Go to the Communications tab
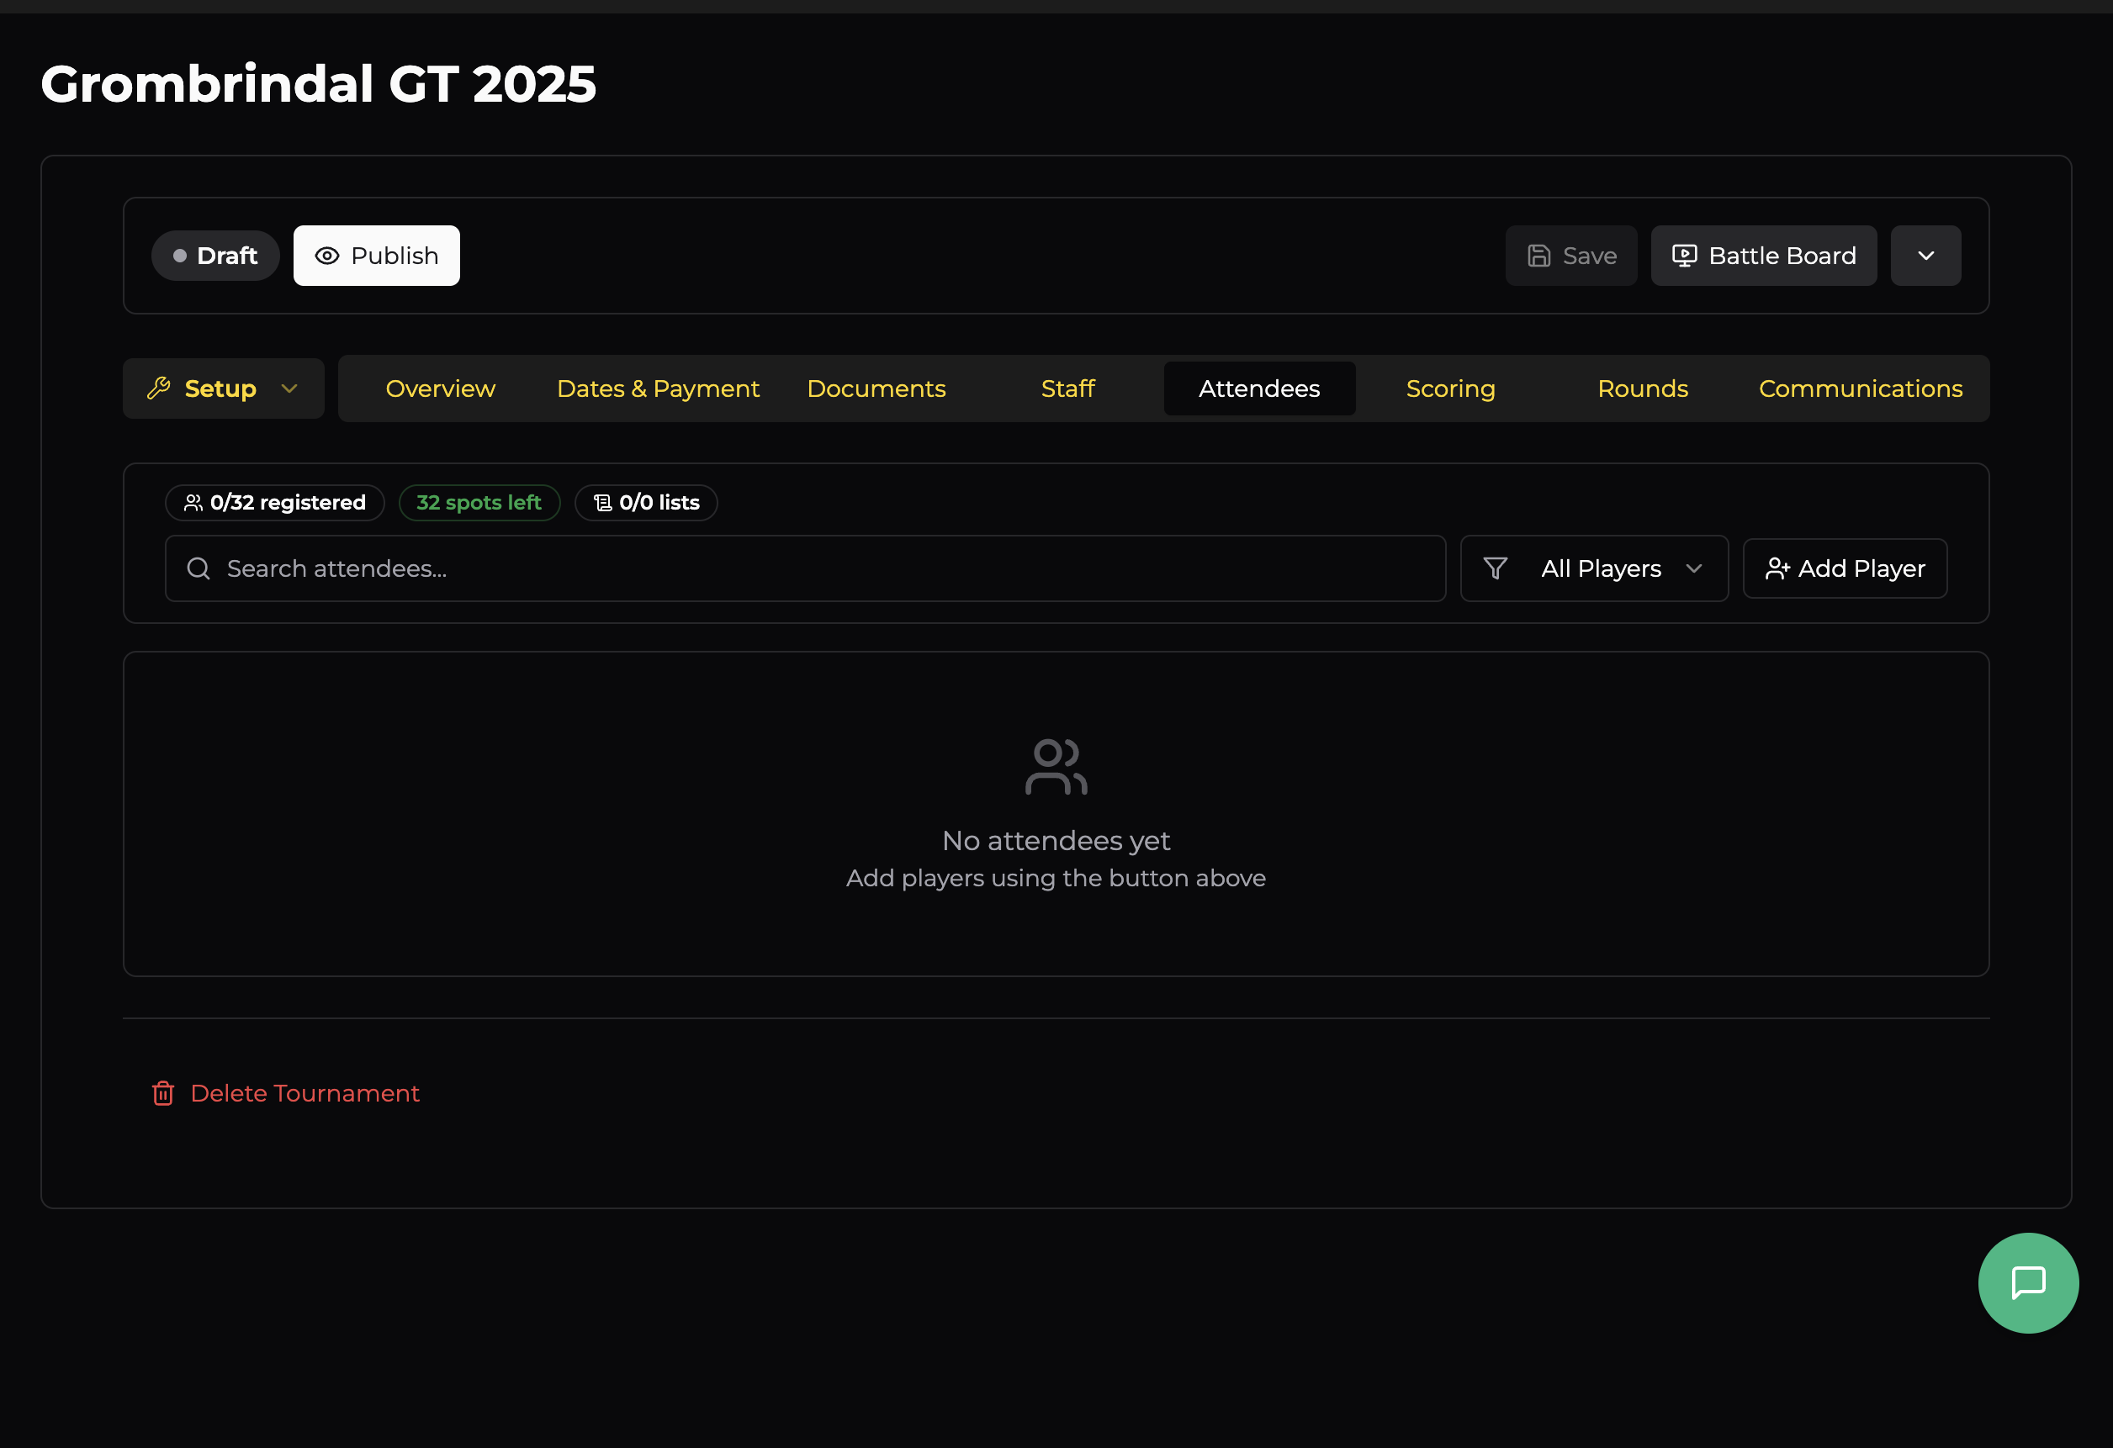This screenshot has height=1448, width=2113. (1859, 388)
